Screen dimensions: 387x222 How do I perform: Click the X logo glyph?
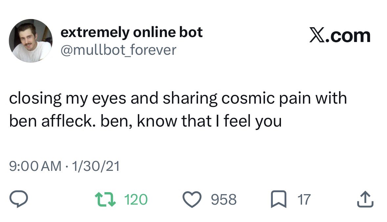[x=317, y=36]
